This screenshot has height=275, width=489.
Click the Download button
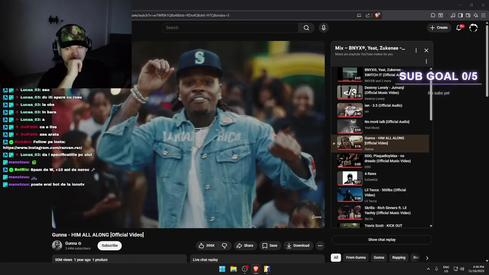click(x=298, y=246)
